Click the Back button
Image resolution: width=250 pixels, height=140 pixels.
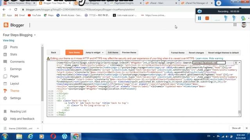pos(54,52)
